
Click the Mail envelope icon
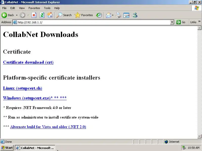pyautogui.click(x=109, y=15)
